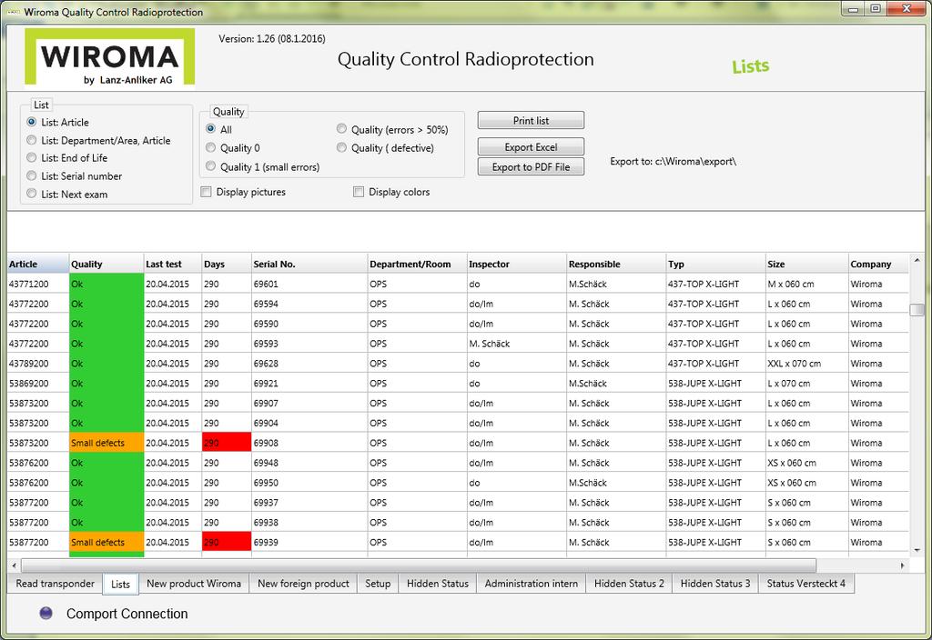Select serial number cell 69921

click(x=309, y=383)
